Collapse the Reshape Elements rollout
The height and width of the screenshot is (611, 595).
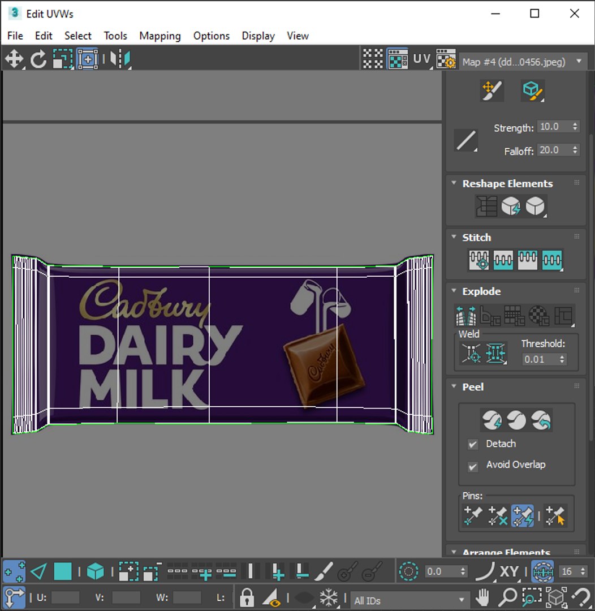click(454, 183)
